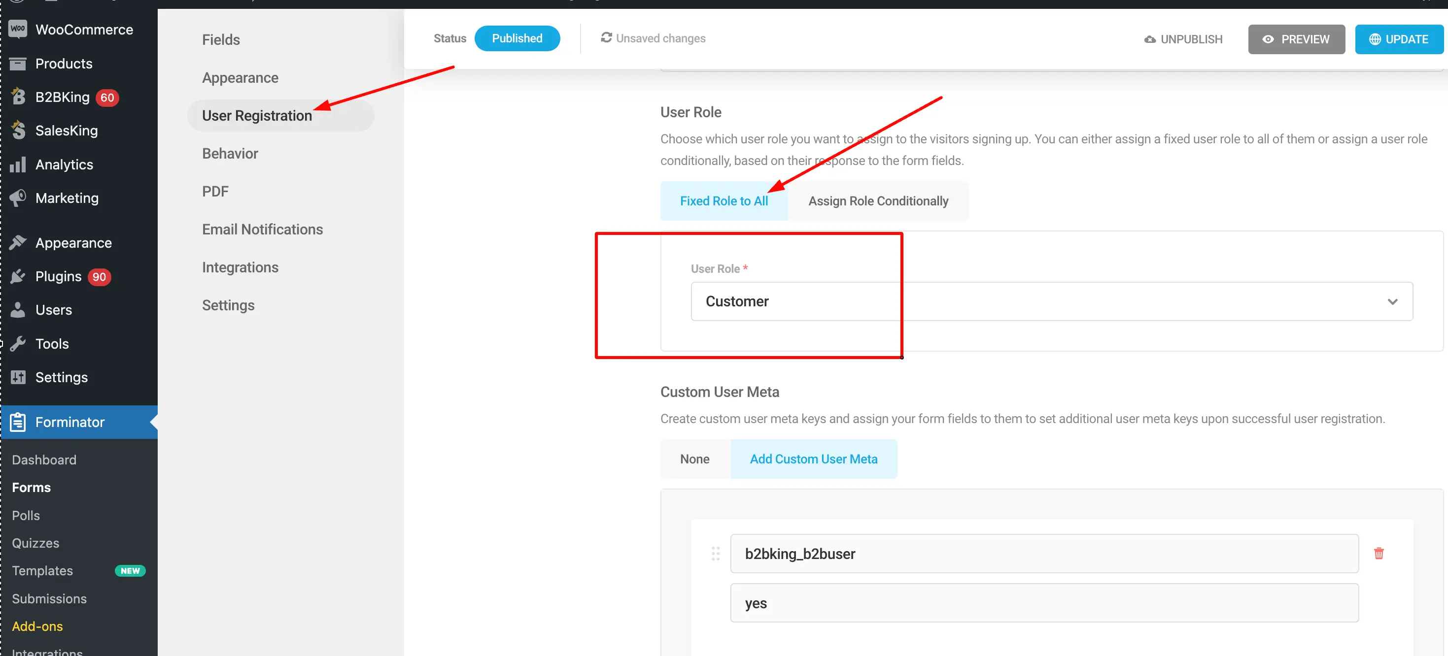Click the PREVIEW button
Viewport: 1448px width, 656px height.
click(x=1296, y=39)
